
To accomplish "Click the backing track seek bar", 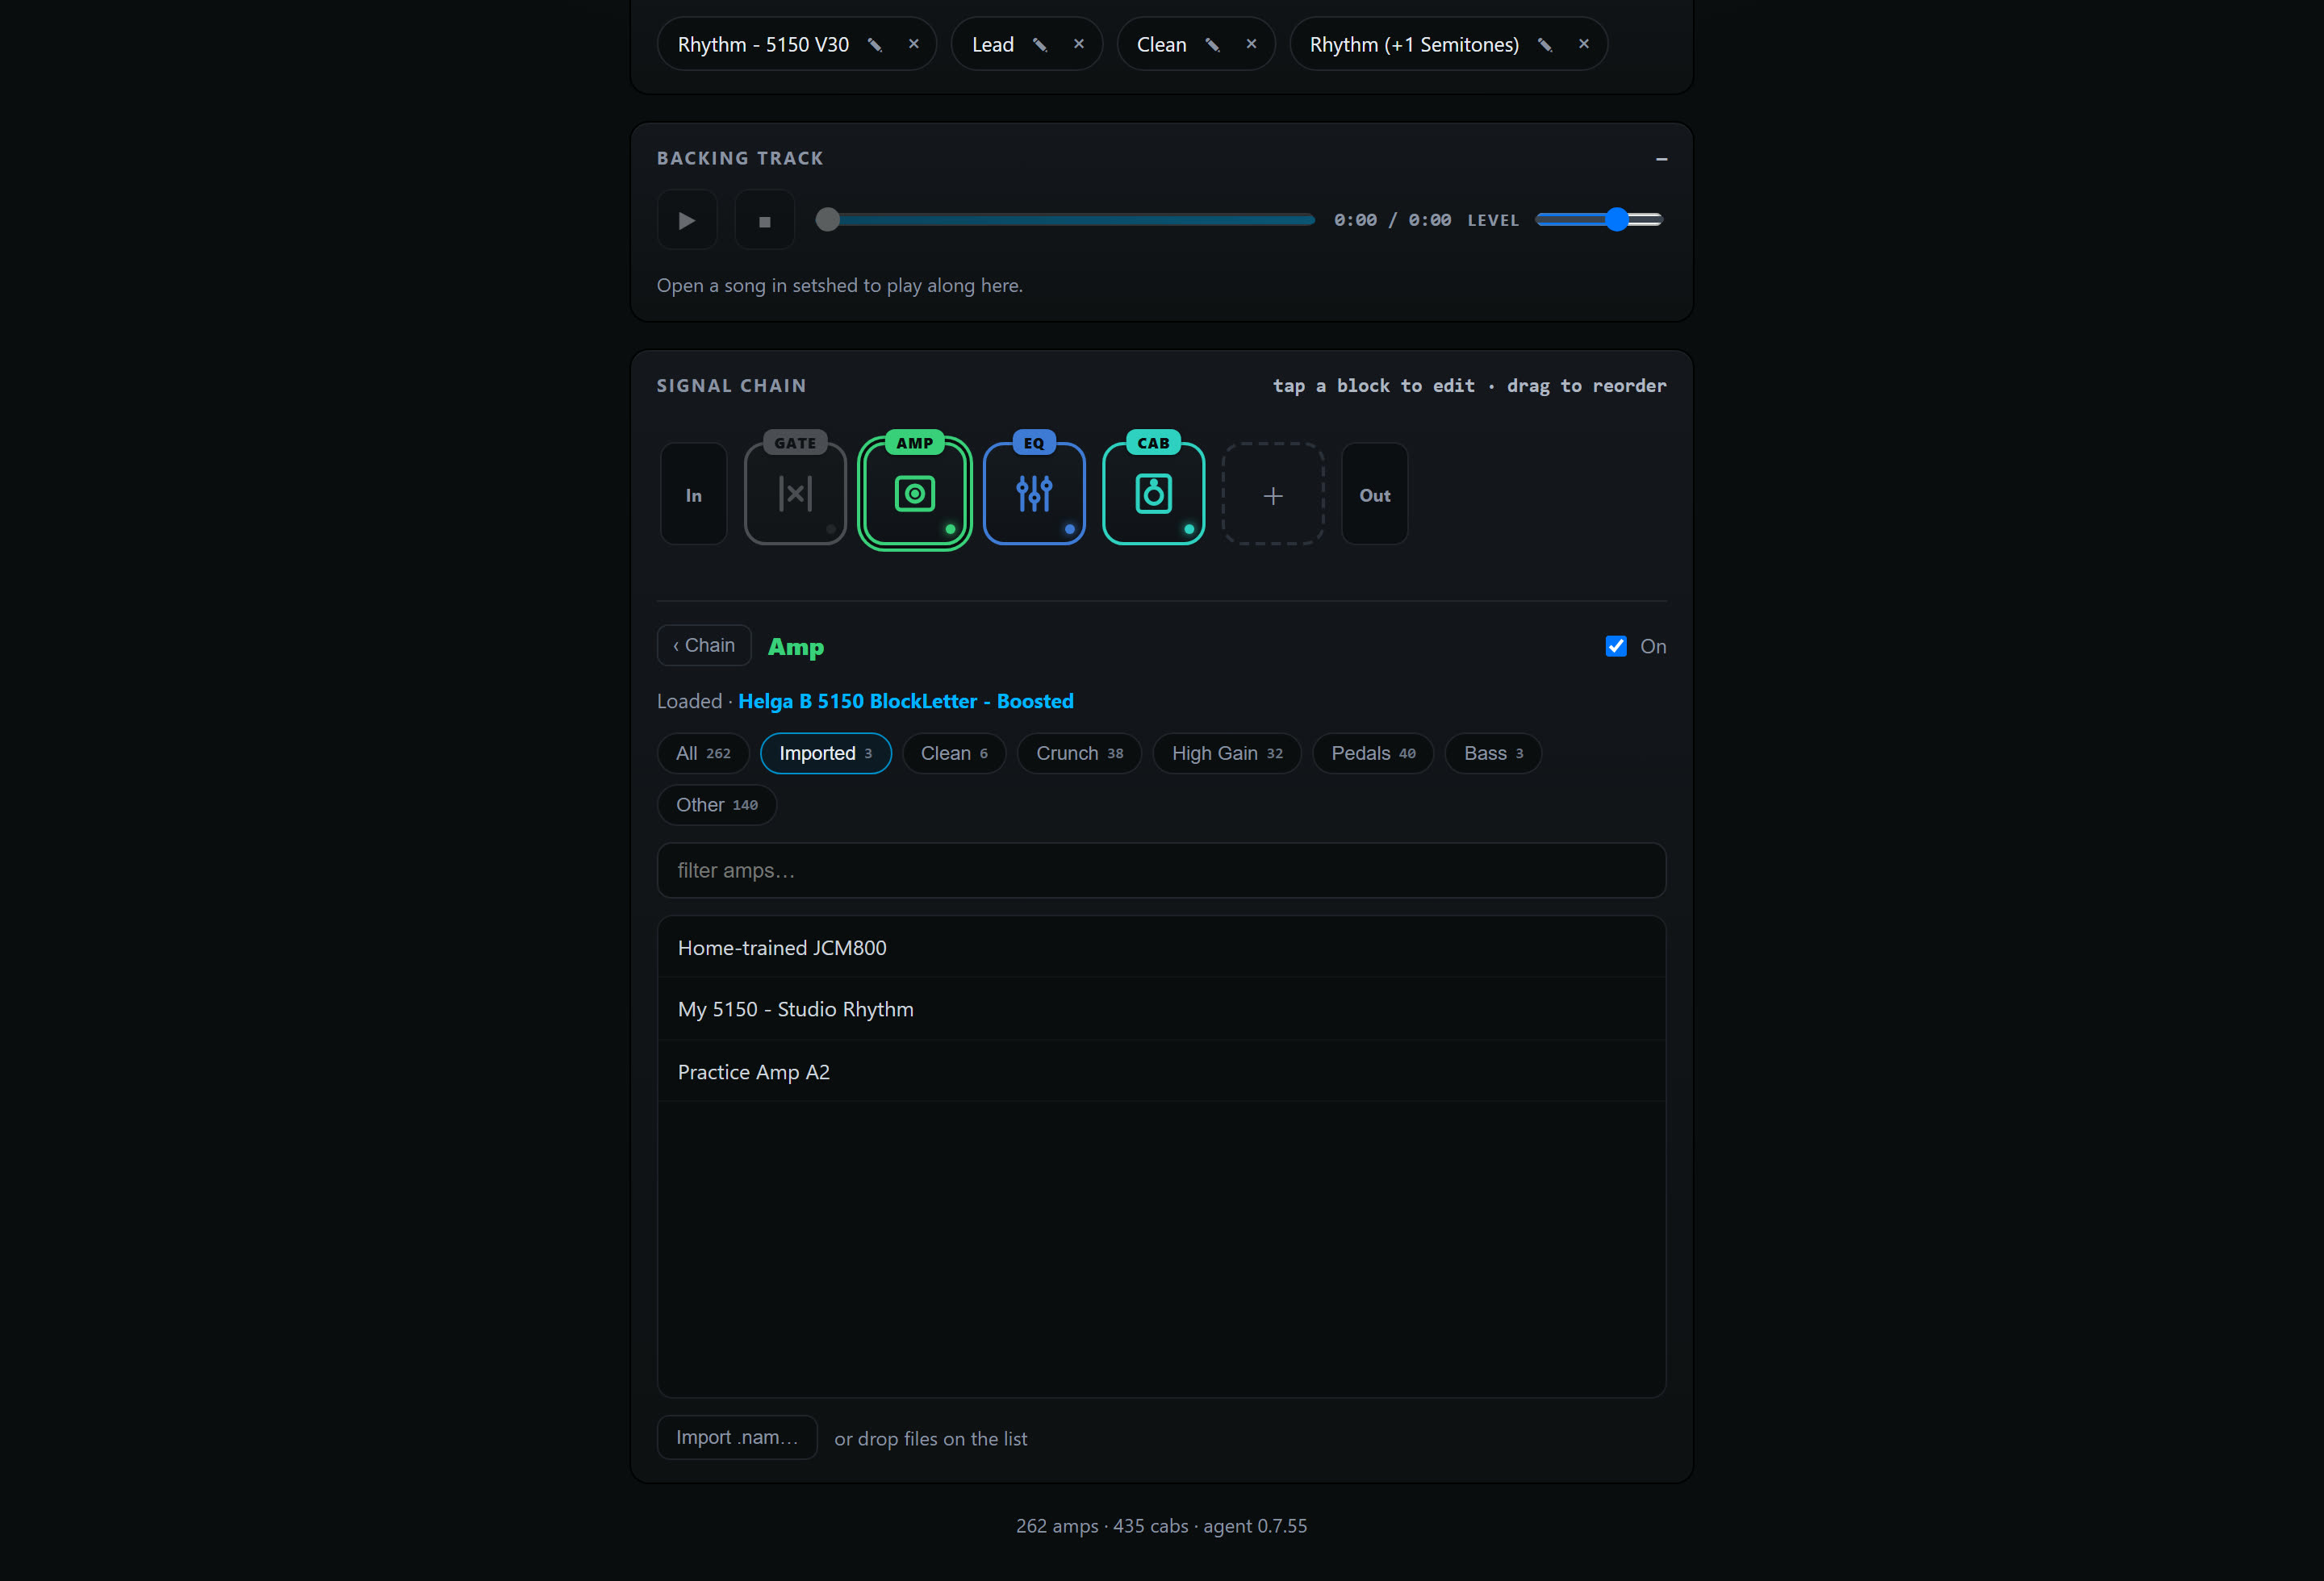I will click(x=1065, y=220).
